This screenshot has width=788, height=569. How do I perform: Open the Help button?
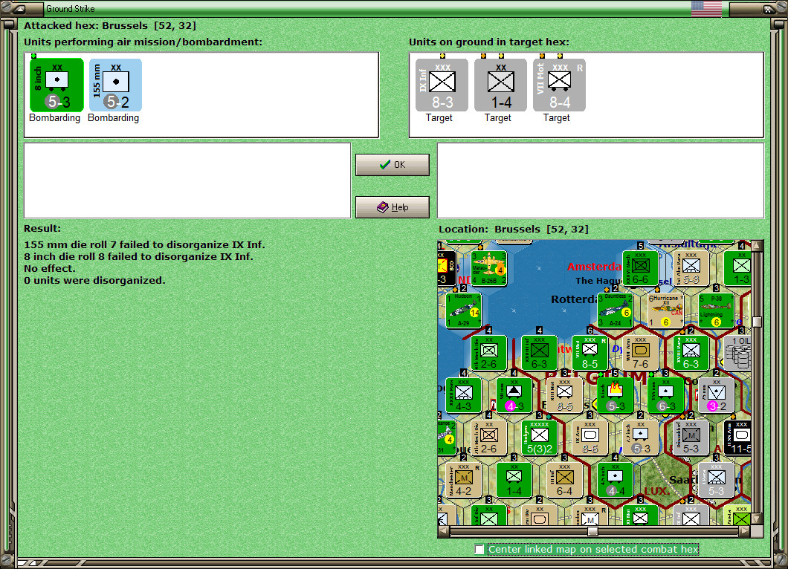[x=393, y=207]
